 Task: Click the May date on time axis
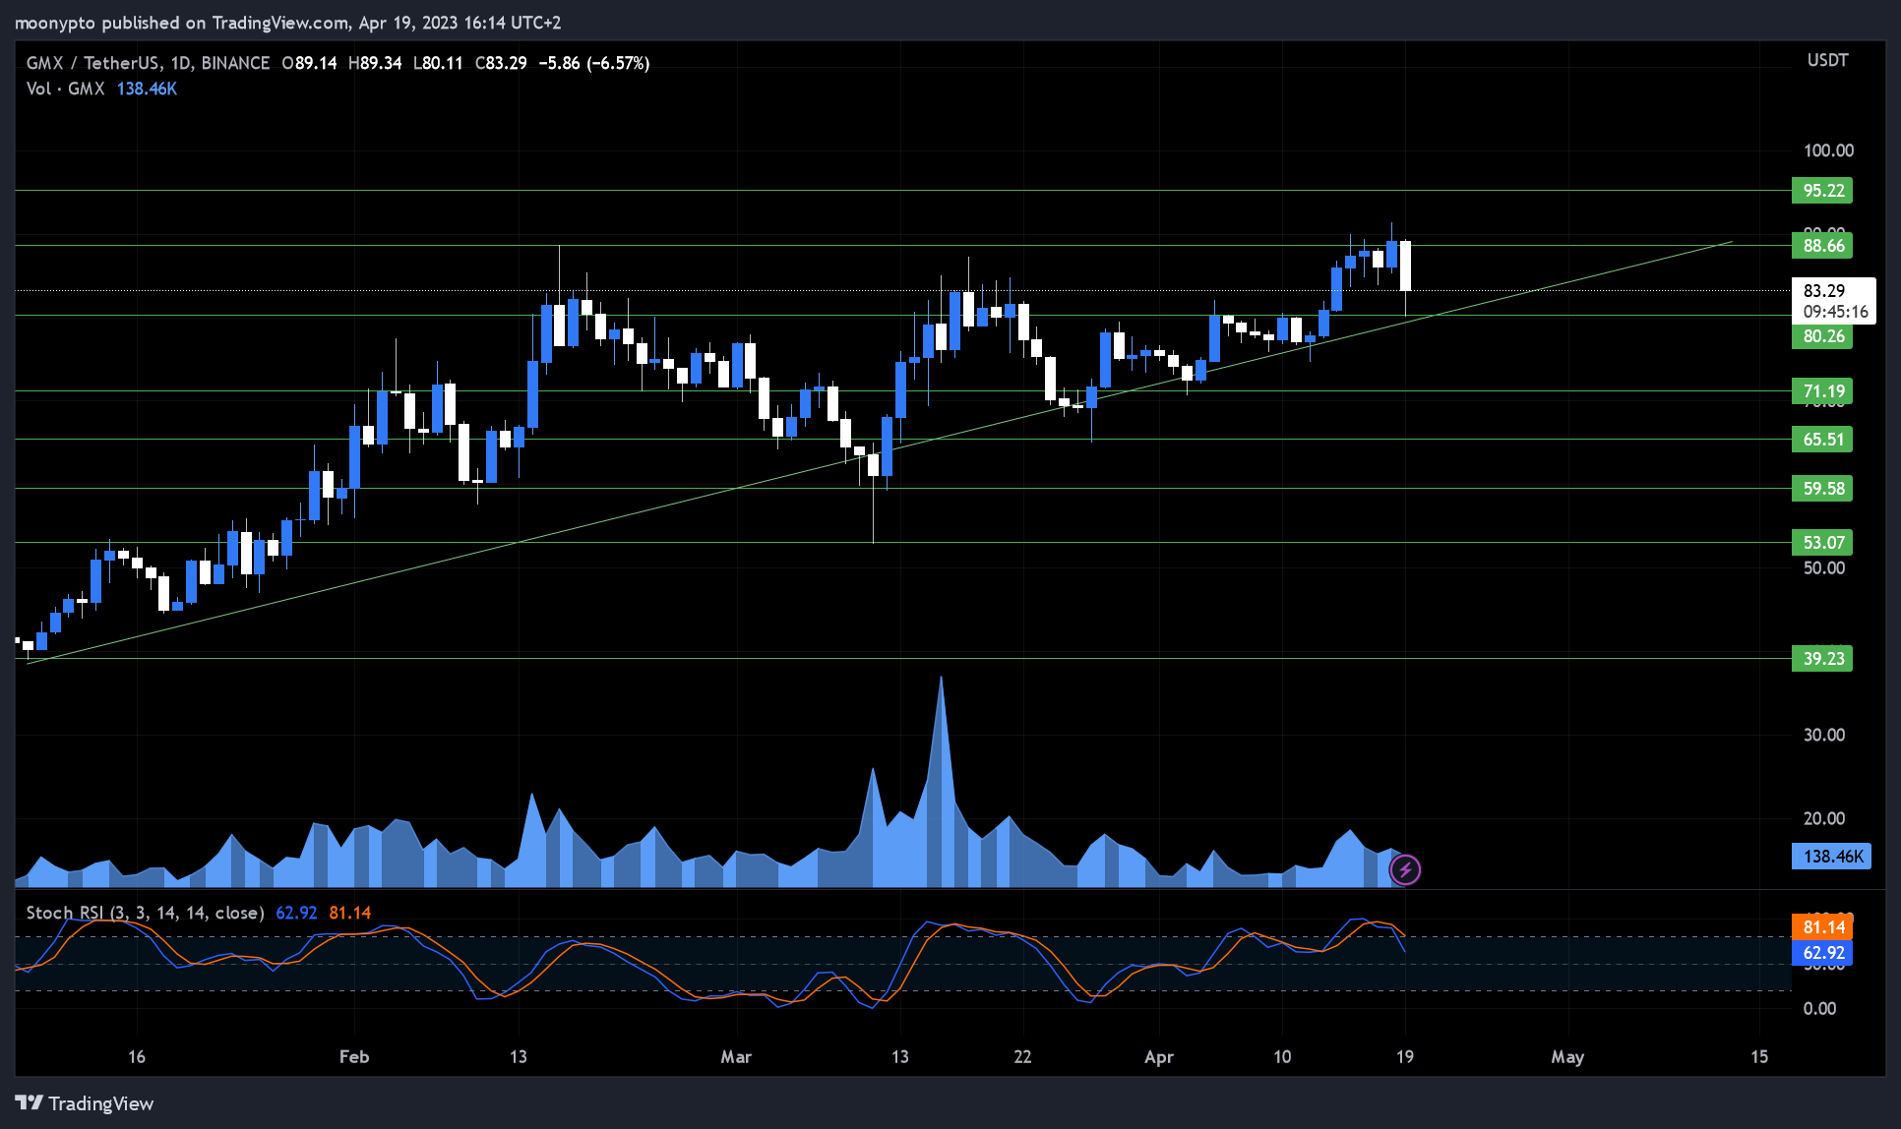click(1567, 1056)
